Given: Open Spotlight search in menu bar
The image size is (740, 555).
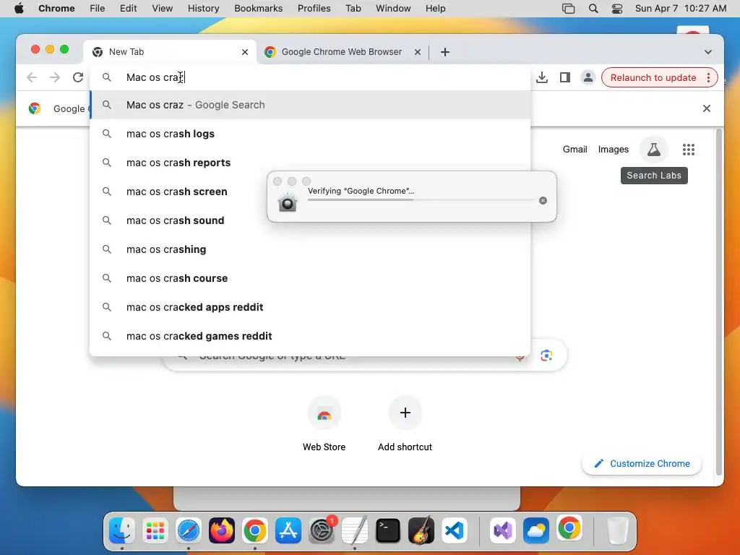Looking at the screenshot, I should (593, 9).
